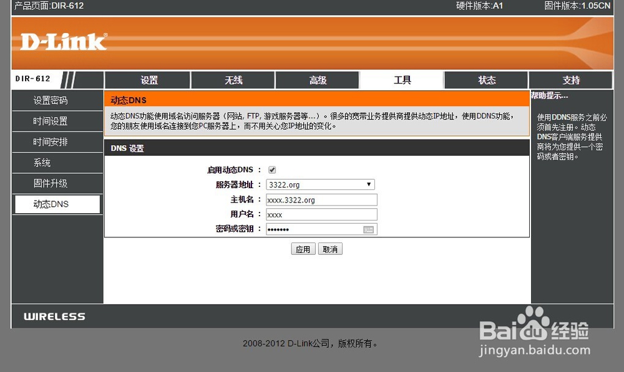The height and width of the screenshot is (372, 624).
Task: Uncheck the 启用动态DNS checkbox
Action: (272, 170)
